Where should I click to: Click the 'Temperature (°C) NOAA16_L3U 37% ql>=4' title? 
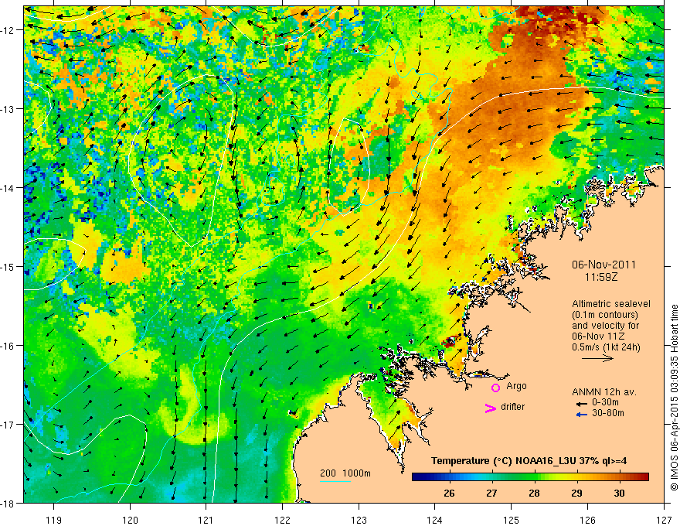pyautogui.click(x=529, y=460)
